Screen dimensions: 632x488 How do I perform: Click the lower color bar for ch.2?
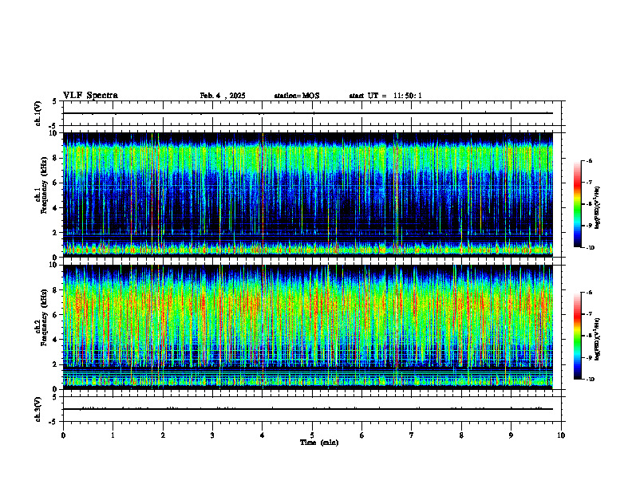click(578, 336)
